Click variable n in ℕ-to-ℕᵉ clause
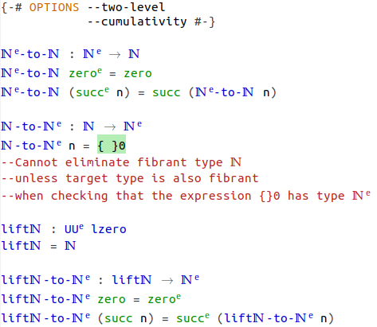 [72, 146]
